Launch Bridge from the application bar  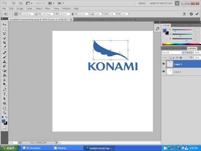tap(13, 3)
